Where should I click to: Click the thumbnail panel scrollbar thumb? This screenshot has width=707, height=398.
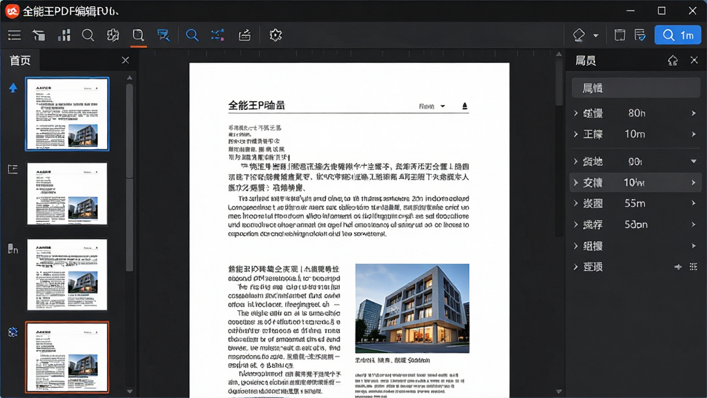pos(130,177)
